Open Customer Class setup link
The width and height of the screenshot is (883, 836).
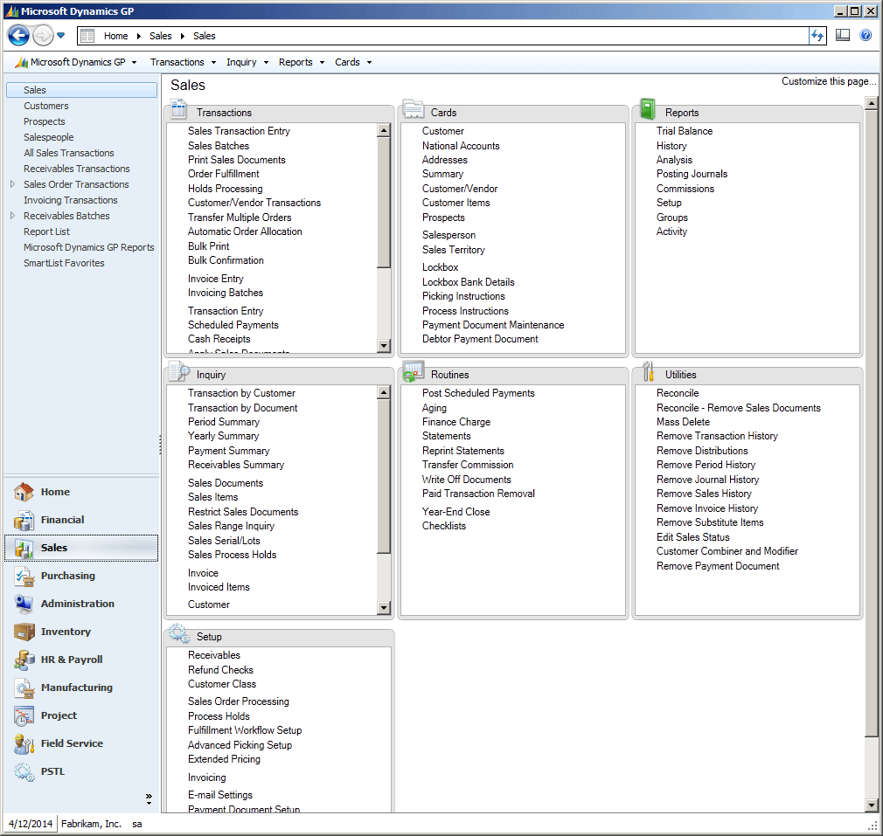point(222,684)
